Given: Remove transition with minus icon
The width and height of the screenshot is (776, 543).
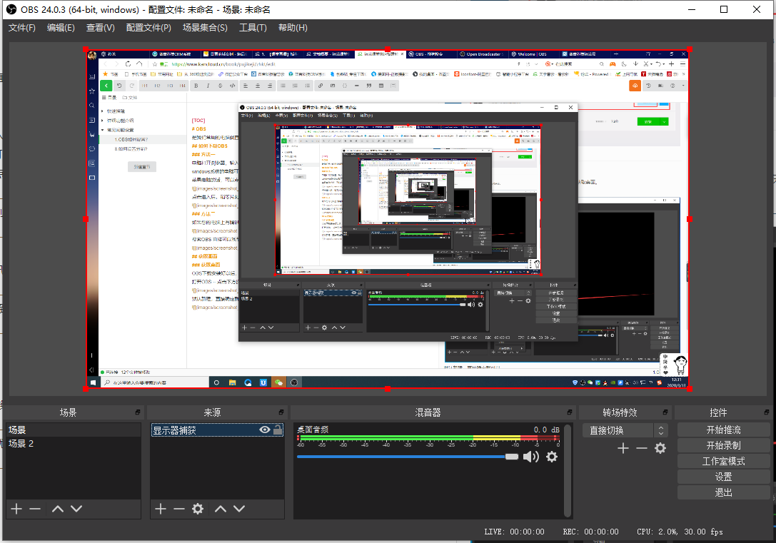Looking at the screenshot, I should click(x=642, y=448).
